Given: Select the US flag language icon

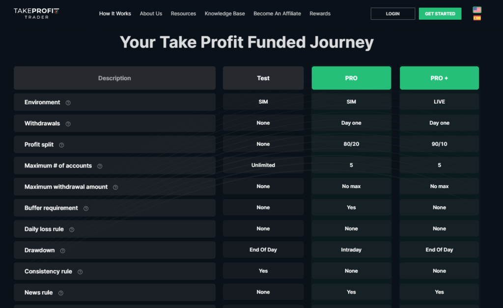Looking at the screenshot, I should coord(477,9).
